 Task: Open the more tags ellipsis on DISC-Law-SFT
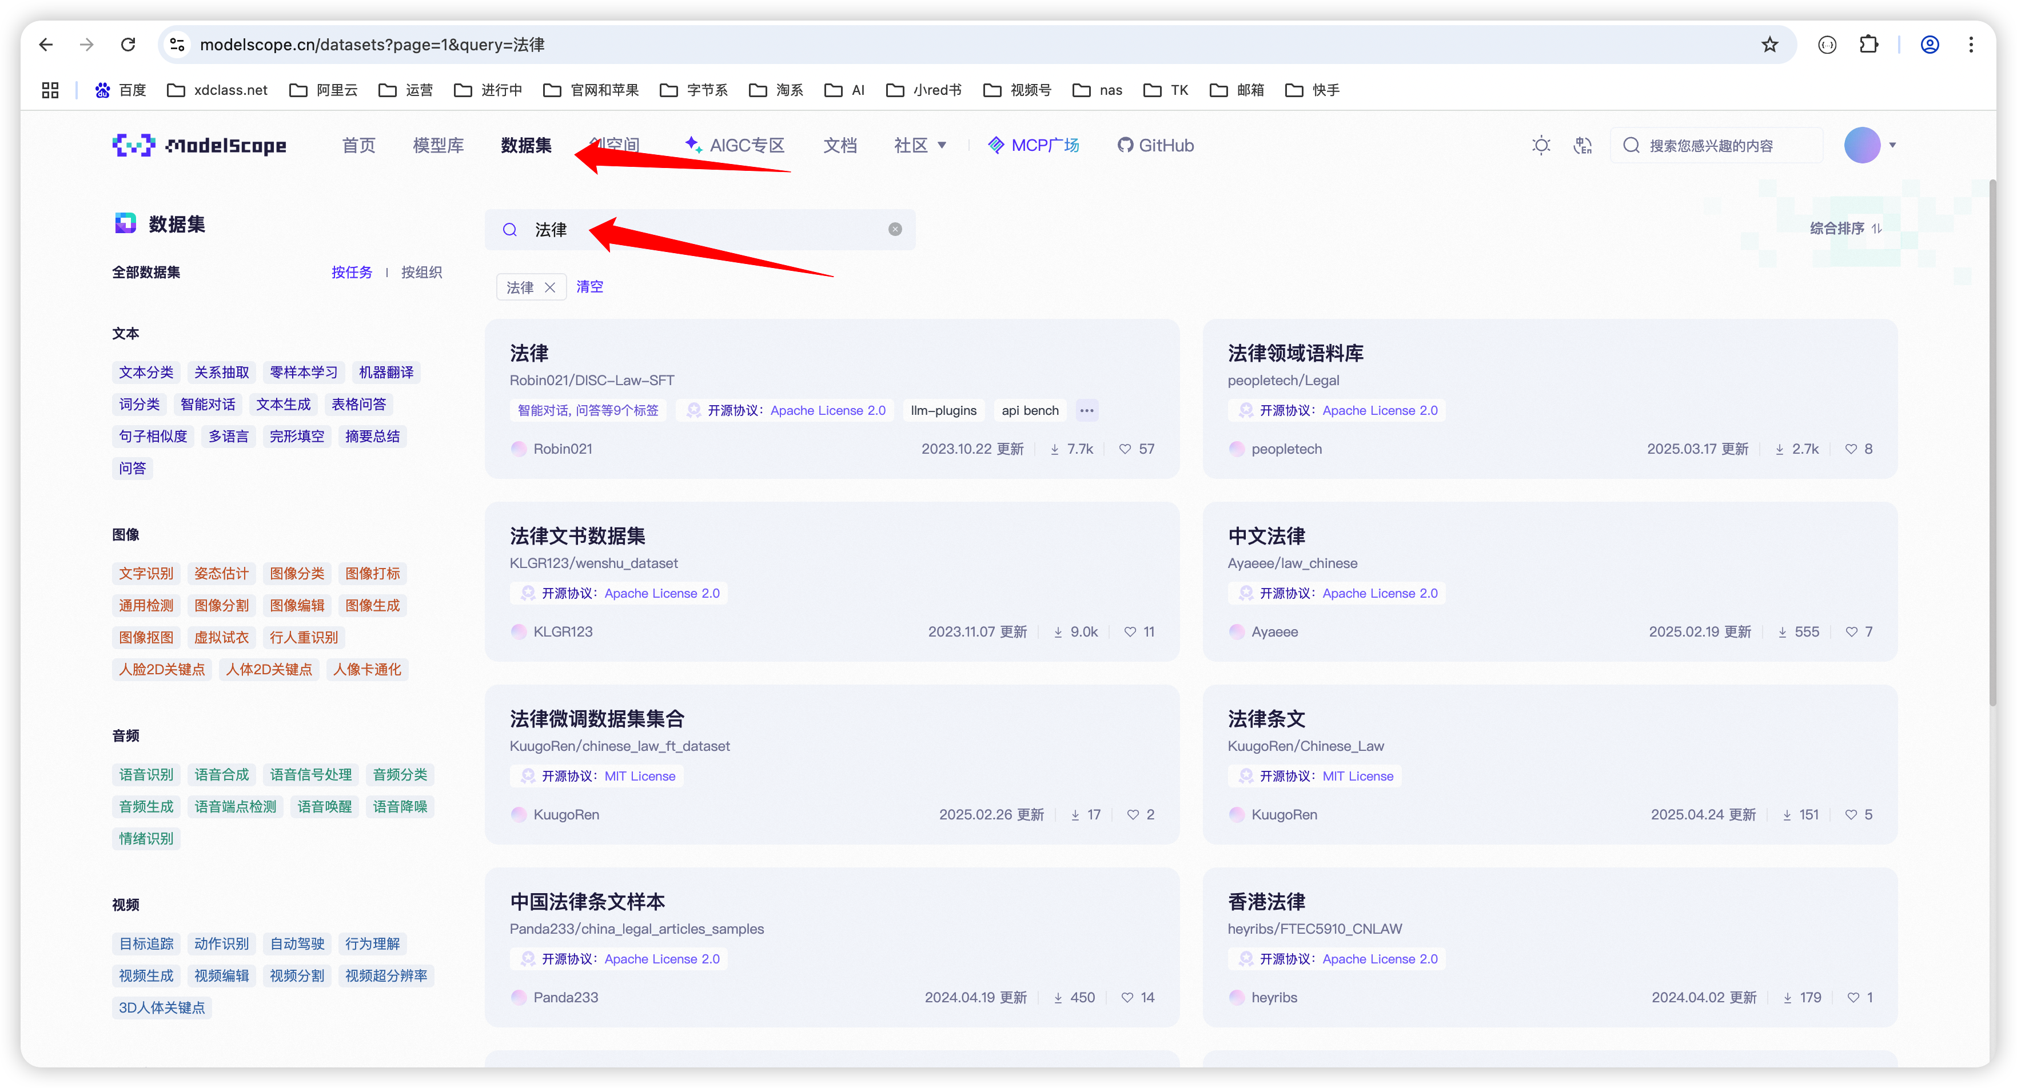pyautogui.click(x=1087, y=410)
